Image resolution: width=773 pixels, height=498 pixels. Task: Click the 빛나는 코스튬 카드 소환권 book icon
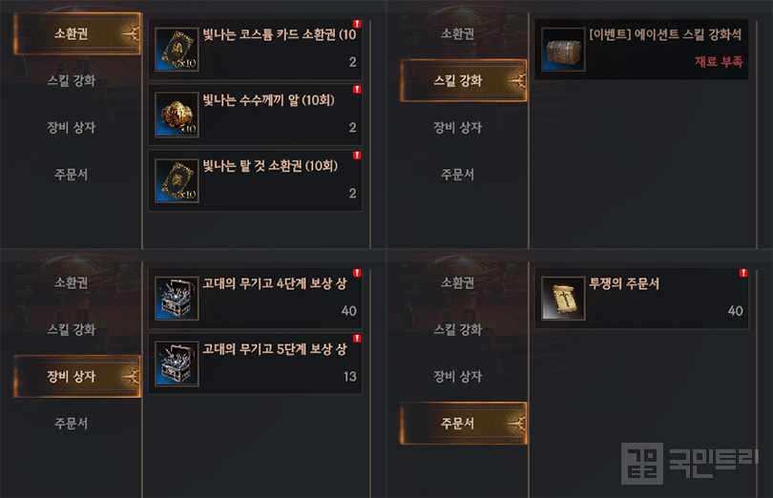click(177, 50)
